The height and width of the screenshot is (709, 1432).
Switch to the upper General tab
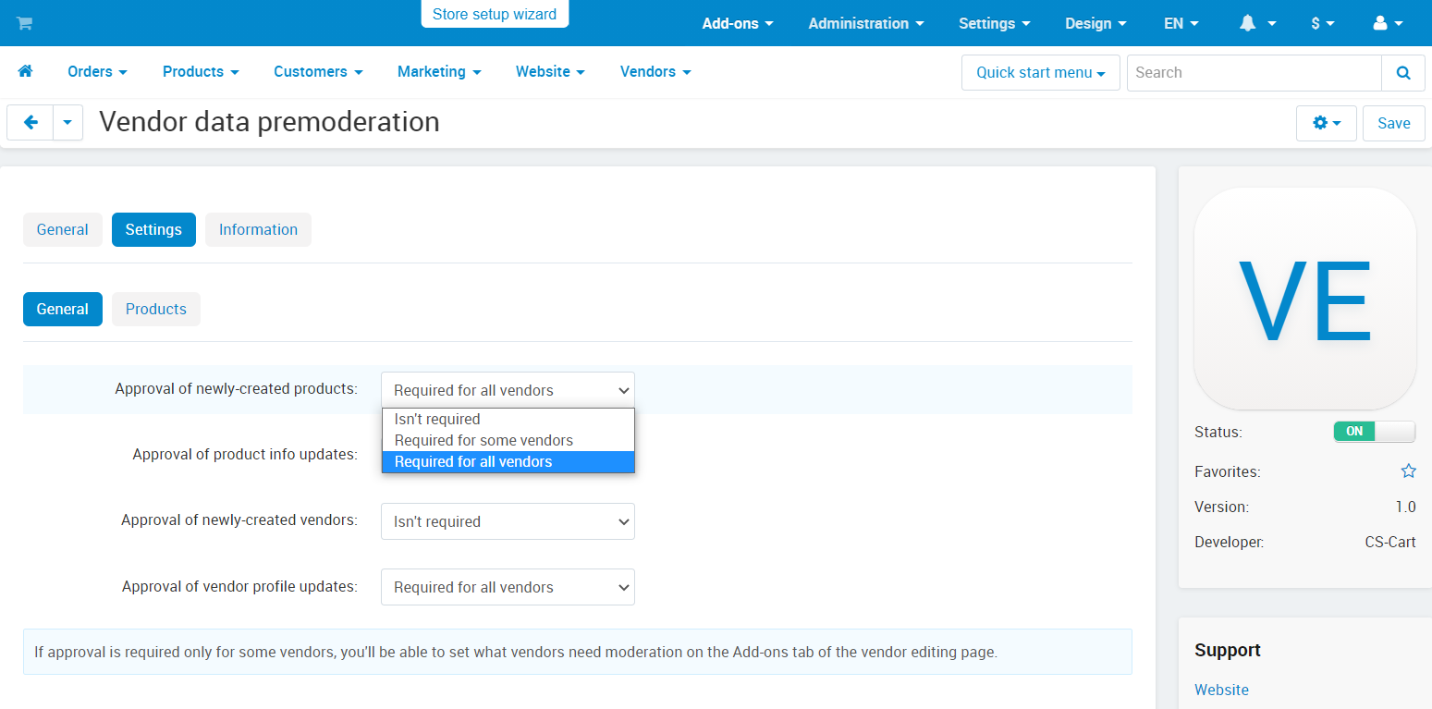pos(63,229)
